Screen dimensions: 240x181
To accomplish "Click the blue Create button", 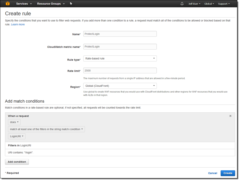I will click(x=228, y=173).
